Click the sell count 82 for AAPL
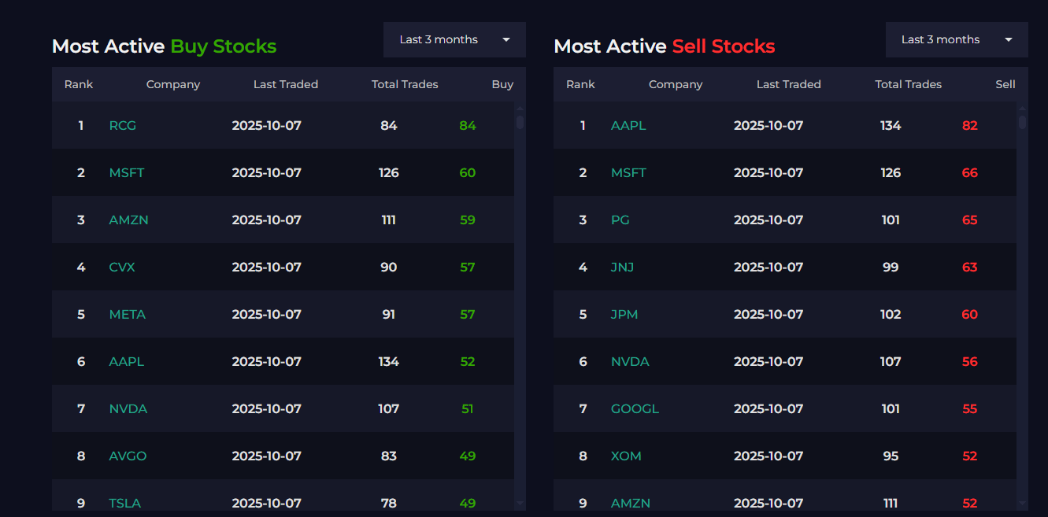Viewport: 1048px width, 517px height. 970,125
